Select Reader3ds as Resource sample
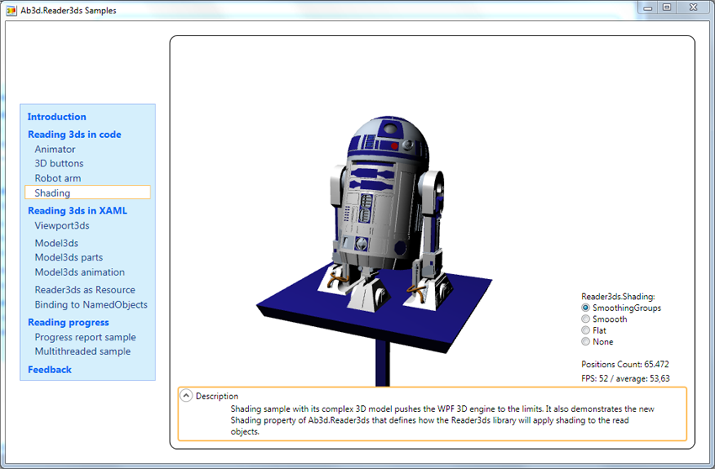The height and width of the screenshot is (469, 715). click(x=84, y=290)
